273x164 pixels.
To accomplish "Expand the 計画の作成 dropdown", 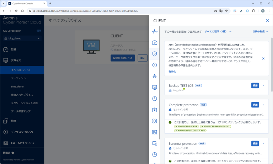I will point(260,31).
